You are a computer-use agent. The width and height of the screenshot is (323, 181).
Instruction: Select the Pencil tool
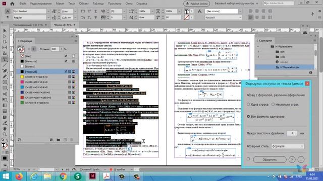(x=5, y=76)
